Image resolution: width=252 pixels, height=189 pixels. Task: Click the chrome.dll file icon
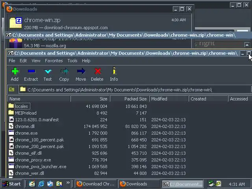point(11,126)
